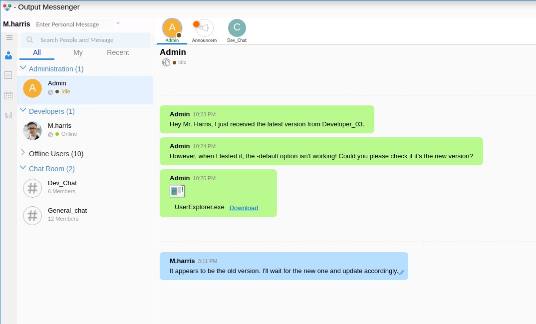Download the UserExplorer.exe file
This screenshot has width=536, height=324.
click(x=244, y=208)
